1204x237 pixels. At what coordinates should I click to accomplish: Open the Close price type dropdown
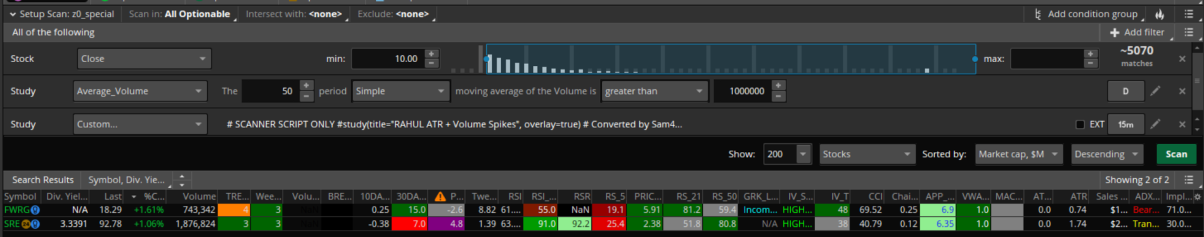[x=144, y=58]
